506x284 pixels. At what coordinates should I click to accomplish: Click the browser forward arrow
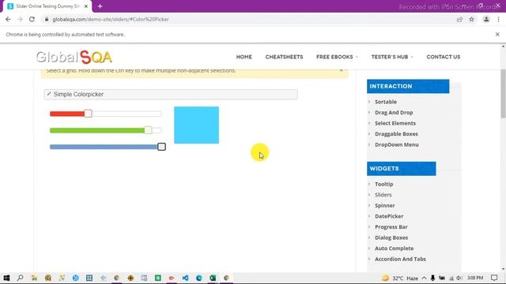point(20,19)
